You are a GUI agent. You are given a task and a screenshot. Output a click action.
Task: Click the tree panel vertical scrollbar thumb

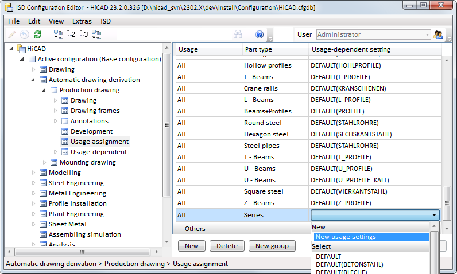[166, 125]
